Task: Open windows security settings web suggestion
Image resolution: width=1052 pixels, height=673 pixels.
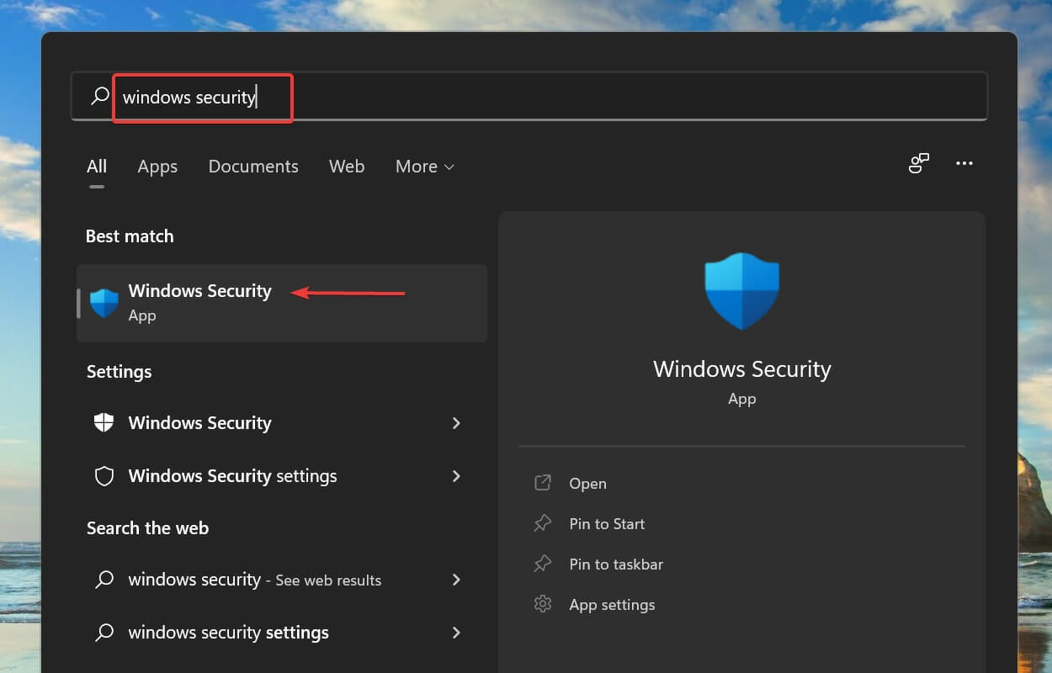Action: click(282, 633)
